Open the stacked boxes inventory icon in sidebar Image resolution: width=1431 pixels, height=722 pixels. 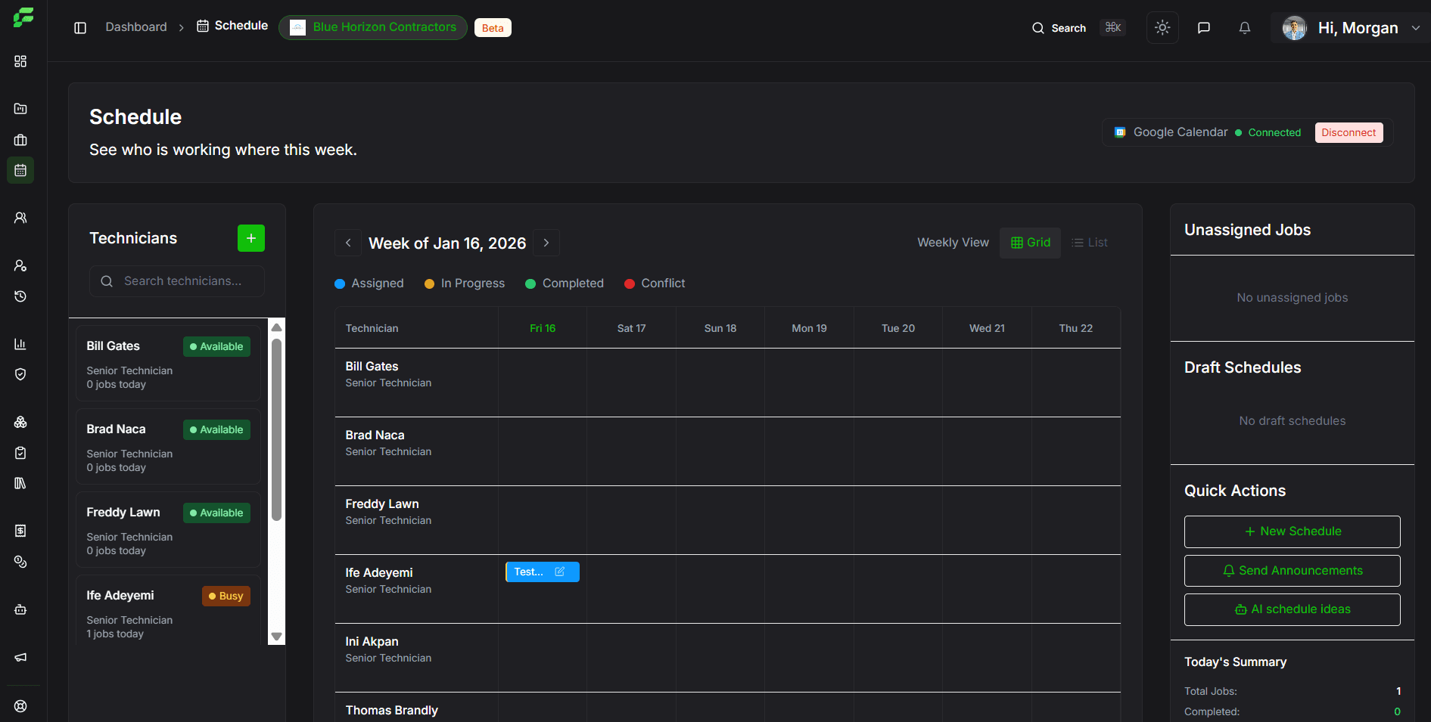point(20,422)
